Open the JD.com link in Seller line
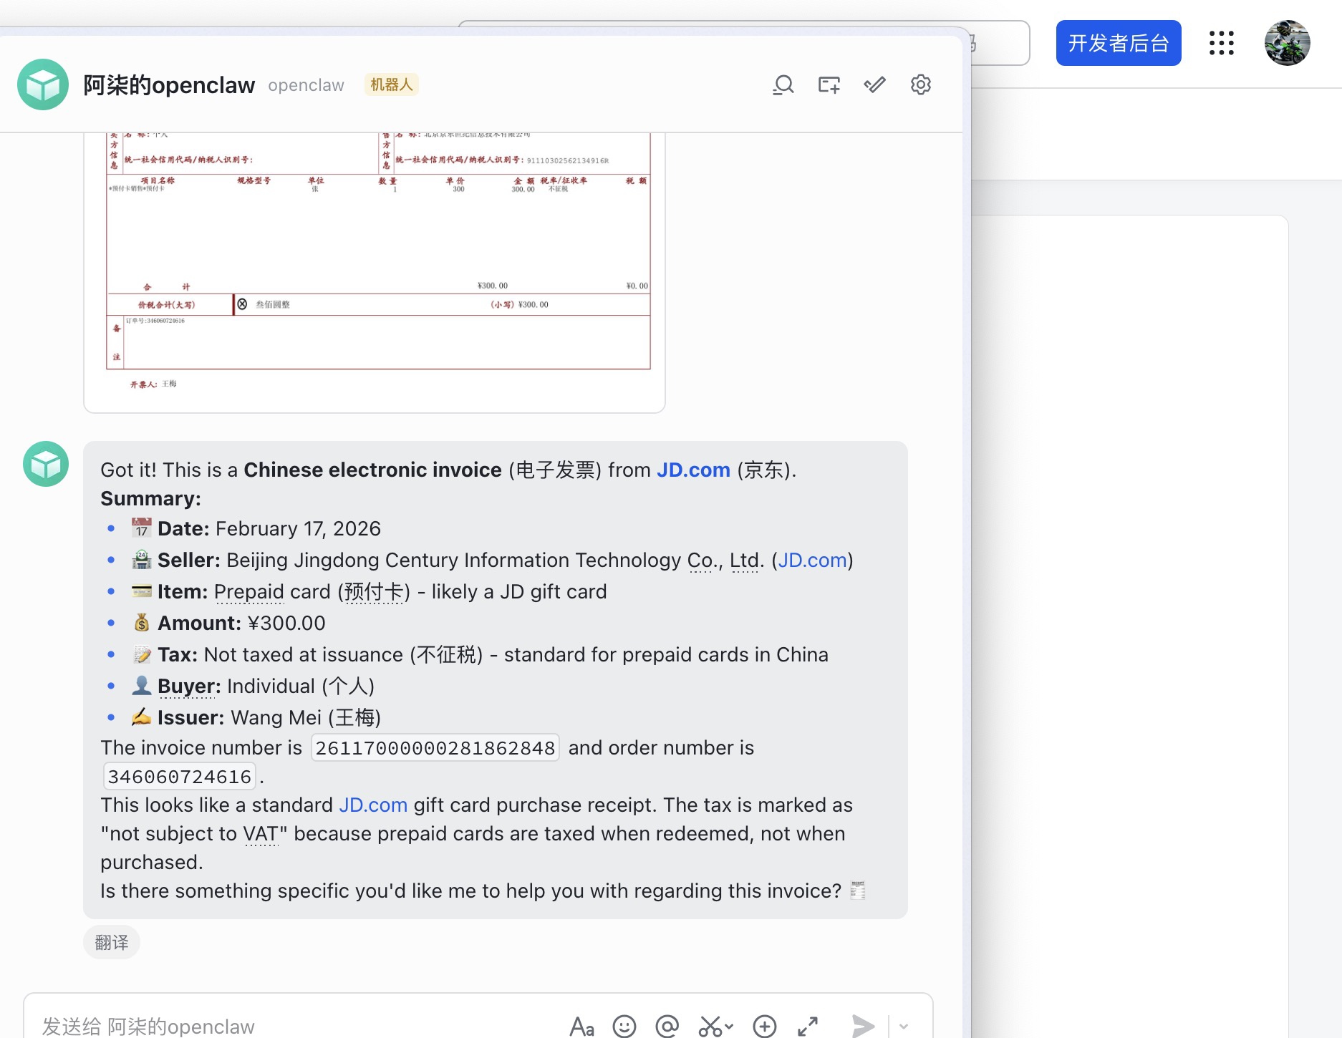This screenshot has height=1038, width=1342. pos(812,560)
